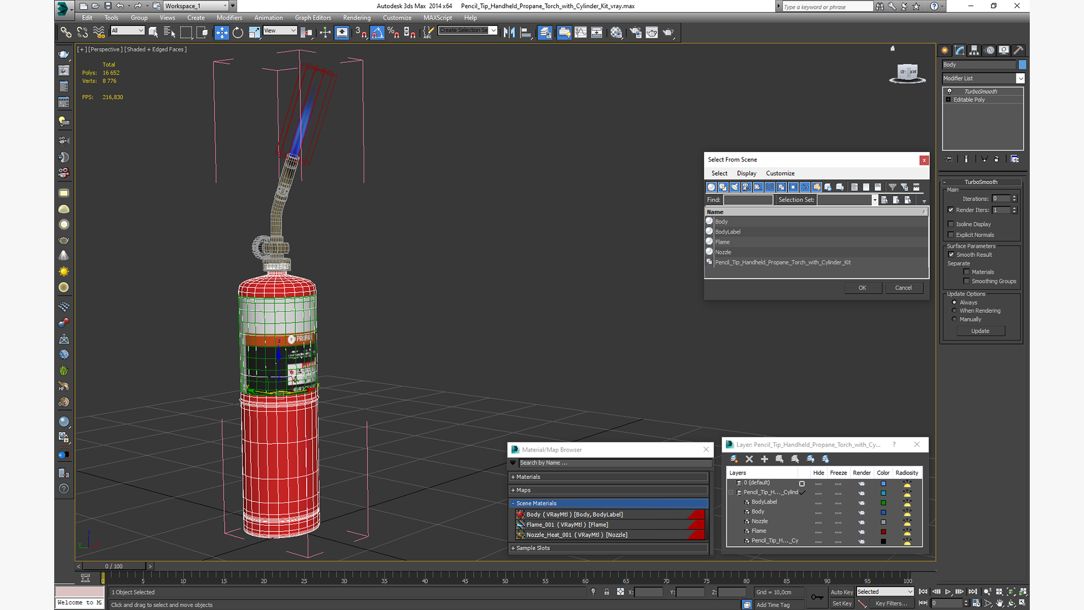
Task: Open the Workspace_1 dropdown
Action: point(196,6)
